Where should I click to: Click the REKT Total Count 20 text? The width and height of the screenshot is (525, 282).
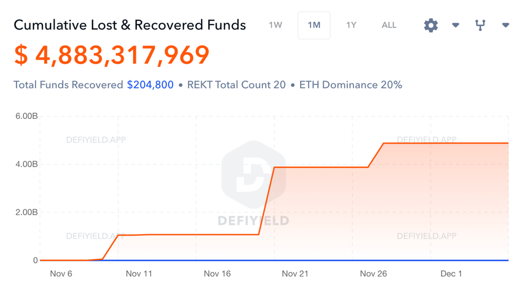(237, 85)
